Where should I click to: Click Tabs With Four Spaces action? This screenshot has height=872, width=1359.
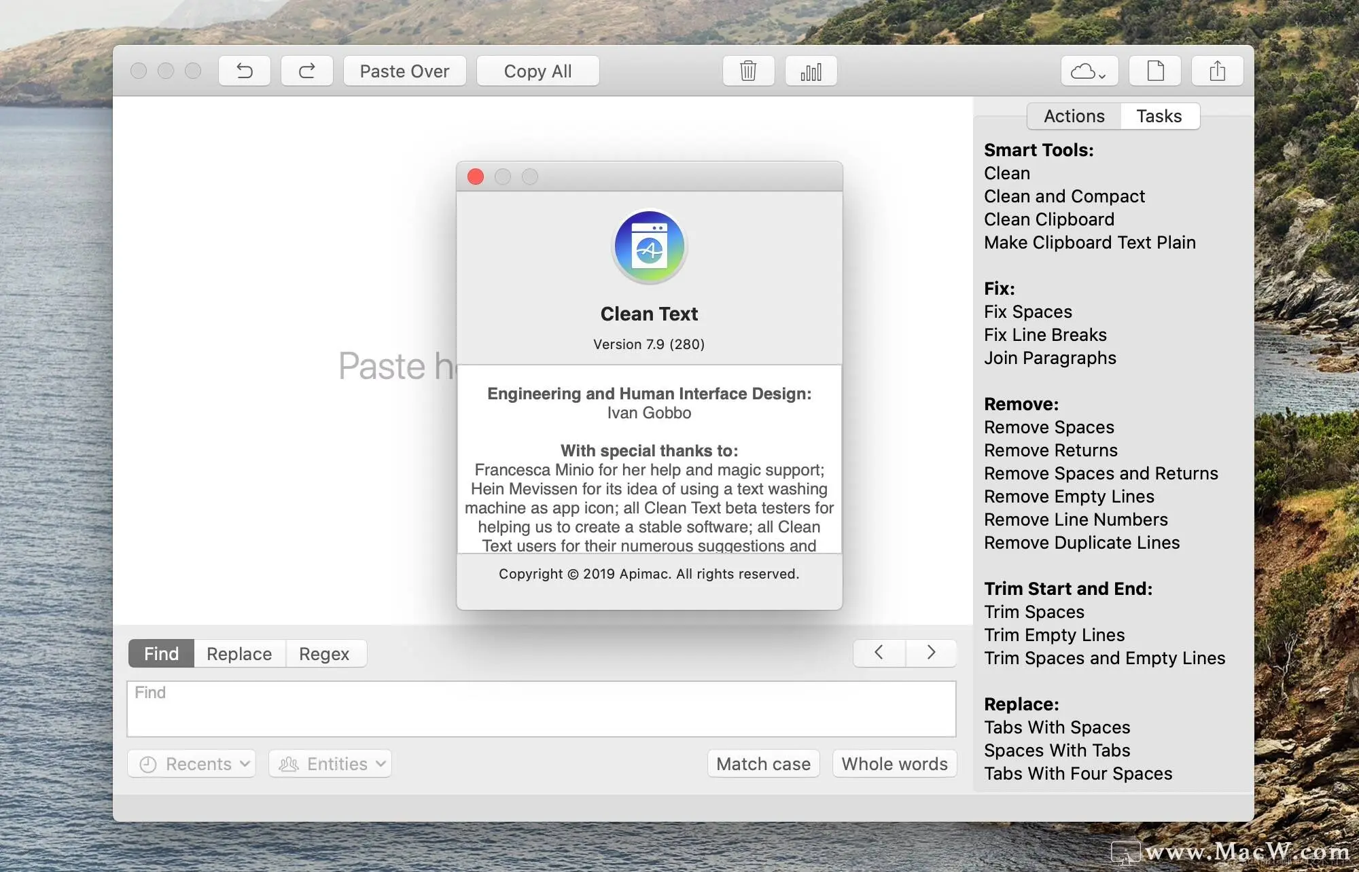pyautogui.click(x=1078, y=774)
